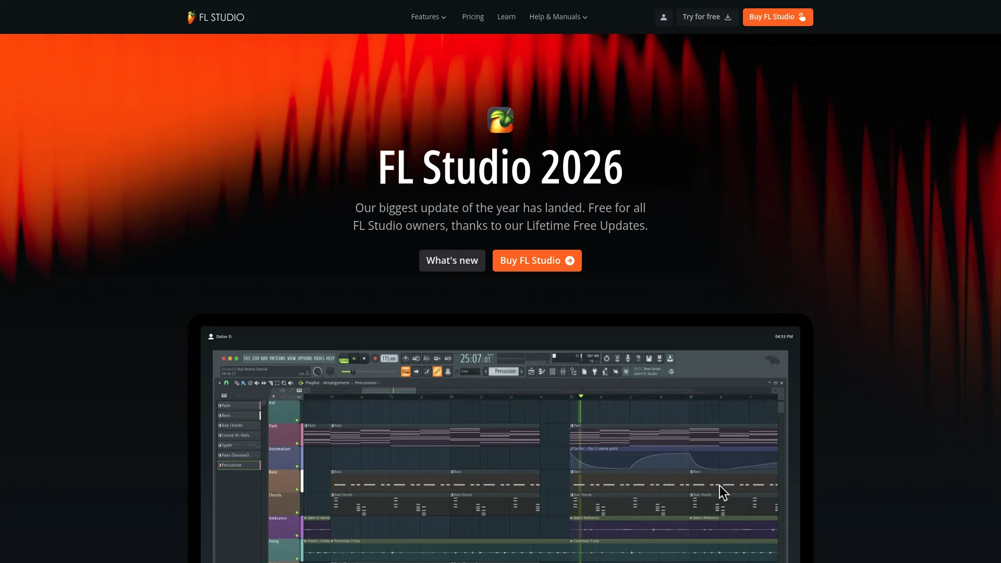Select the playlist Zoom magnifier tool
Image resolution: width=1001 pixels, height=563 pixels.
[x=284, y=383]
